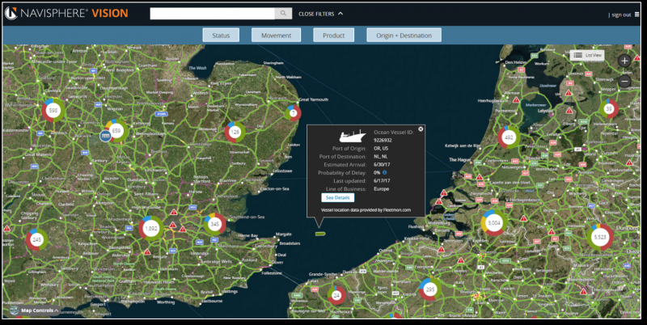Click the Great Yarmouth map label
647x325 pixels.
point(314,99)
